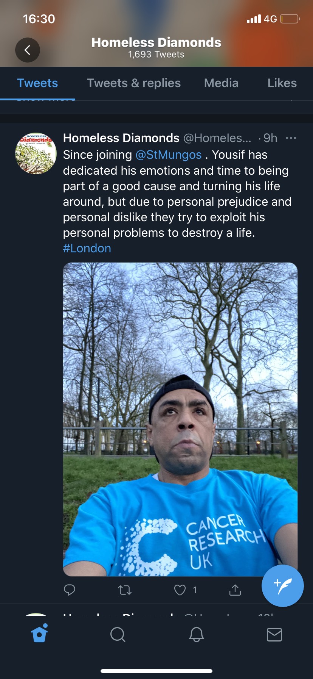Like the tweet with heart icon
The height and width of the screenshot is (679, 313).
[180, 590]
